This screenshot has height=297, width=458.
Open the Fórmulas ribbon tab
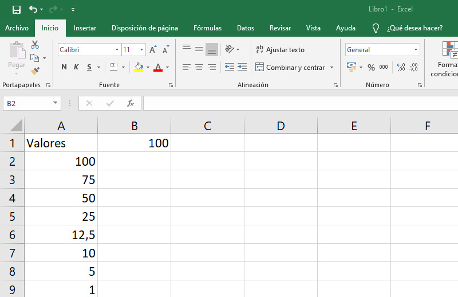[x=207, y=28]
